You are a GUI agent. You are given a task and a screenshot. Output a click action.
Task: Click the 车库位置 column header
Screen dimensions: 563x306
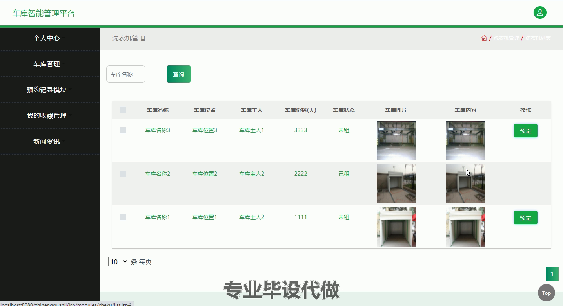coord(205,110)
